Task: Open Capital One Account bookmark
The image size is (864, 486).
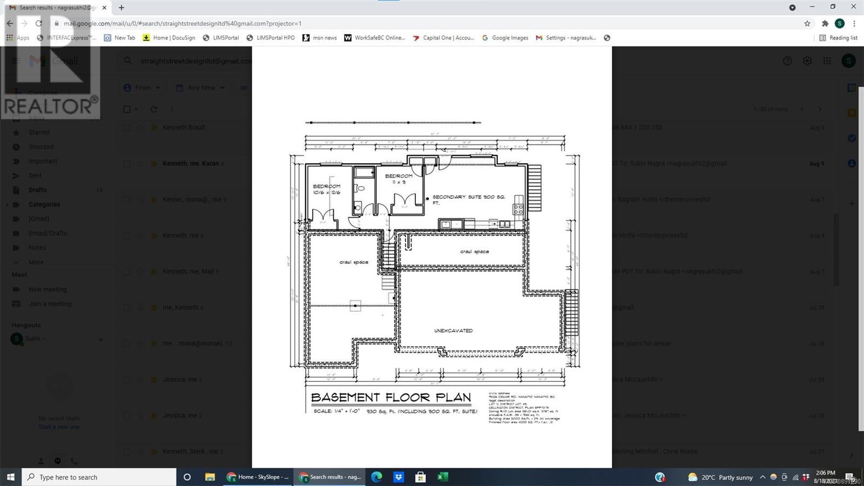Action: click(x=443, y=38)
